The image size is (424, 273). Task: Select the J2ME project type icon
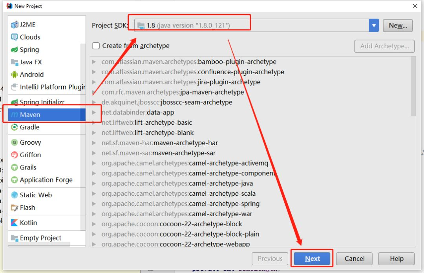tap(15, 25)
